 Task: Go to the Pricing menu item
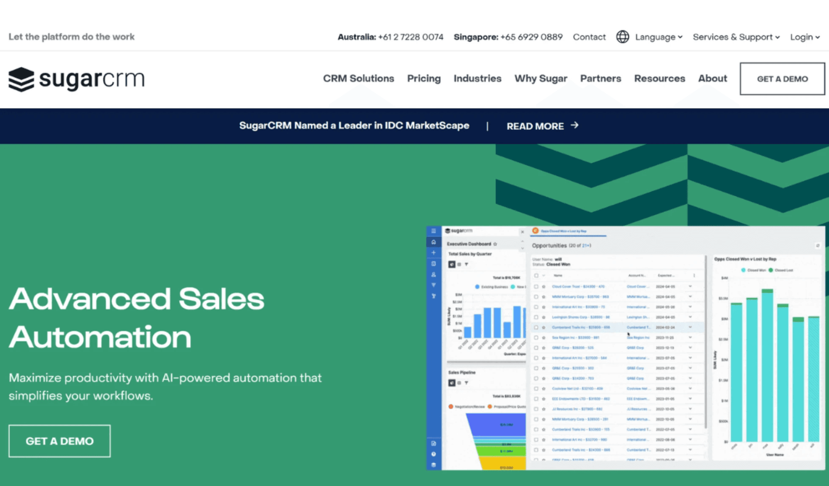pyautogui.click(x=424, y=79)
